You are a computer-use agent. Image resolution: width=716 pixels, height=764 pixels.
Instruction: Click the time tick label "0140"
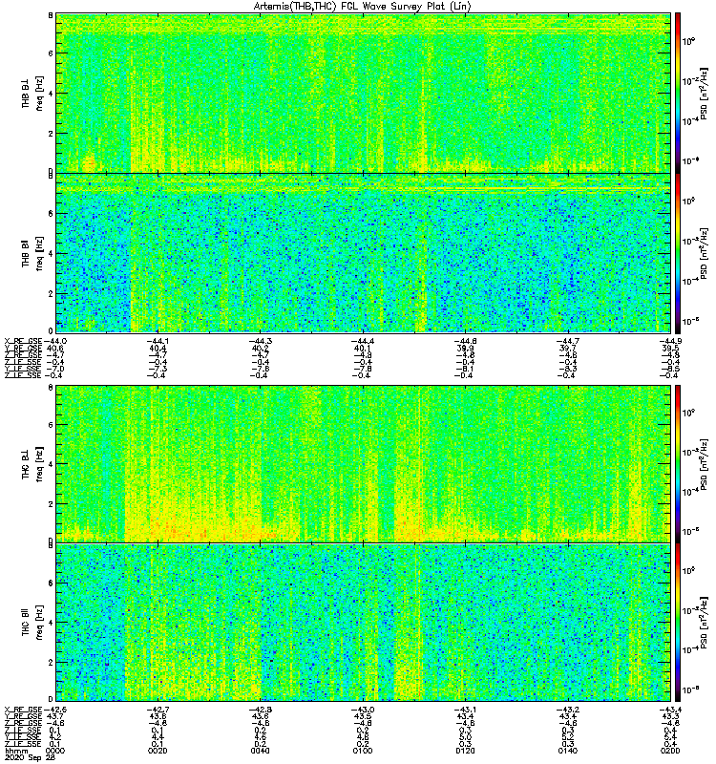click(567, 751)
